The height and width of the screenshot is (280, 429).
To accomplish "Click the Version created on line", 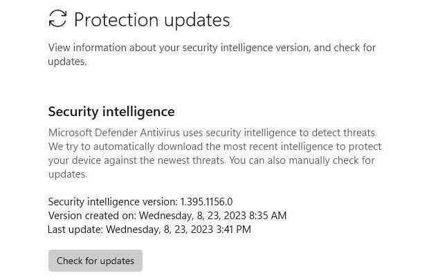I will coord(167,215).
